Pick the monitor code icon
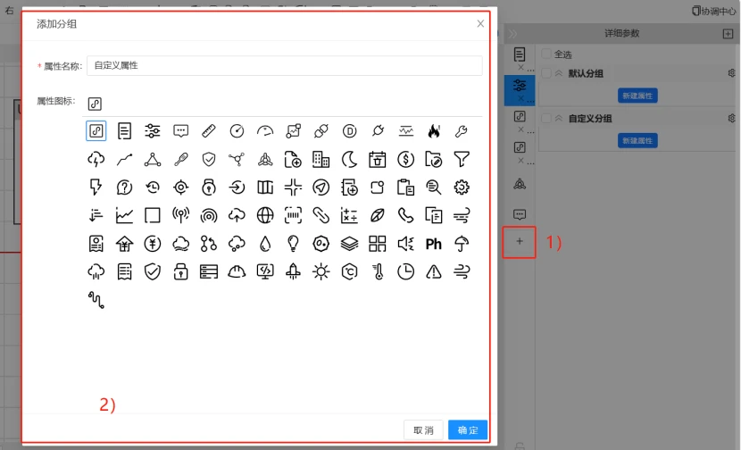 pyautogui.click(x=265, y=271)
